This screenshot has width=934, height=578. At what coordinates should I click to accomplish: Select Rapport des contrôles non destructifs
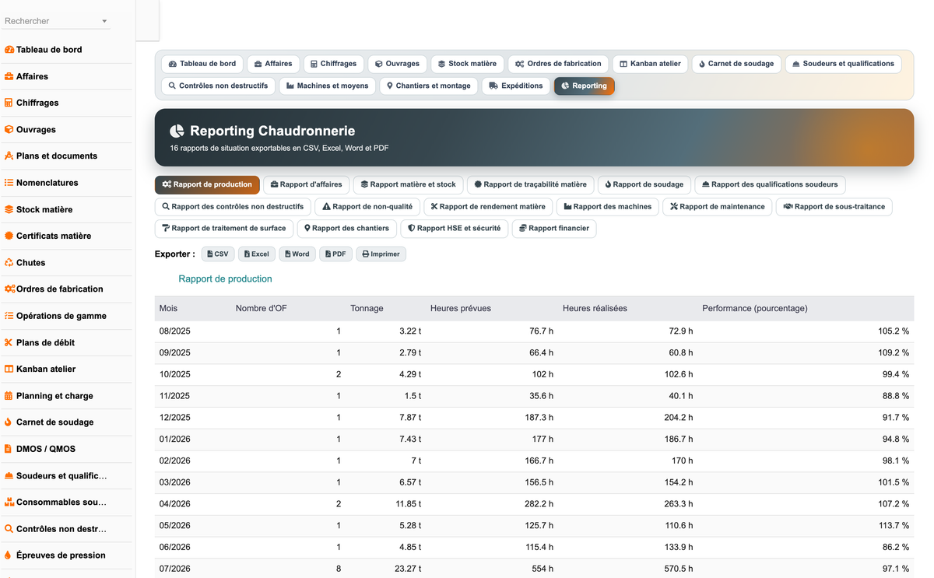(x=233, y=207)
